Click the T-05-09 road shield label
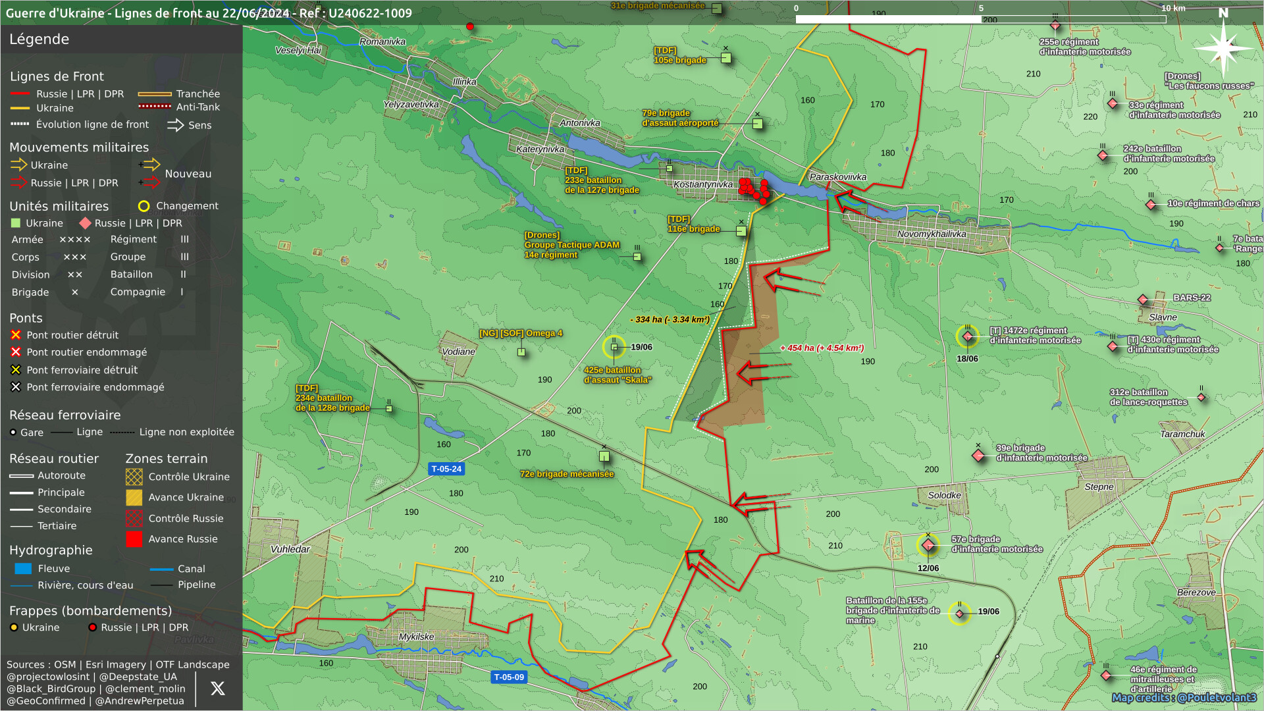The image size is (1264, 711). pos(509,677)
